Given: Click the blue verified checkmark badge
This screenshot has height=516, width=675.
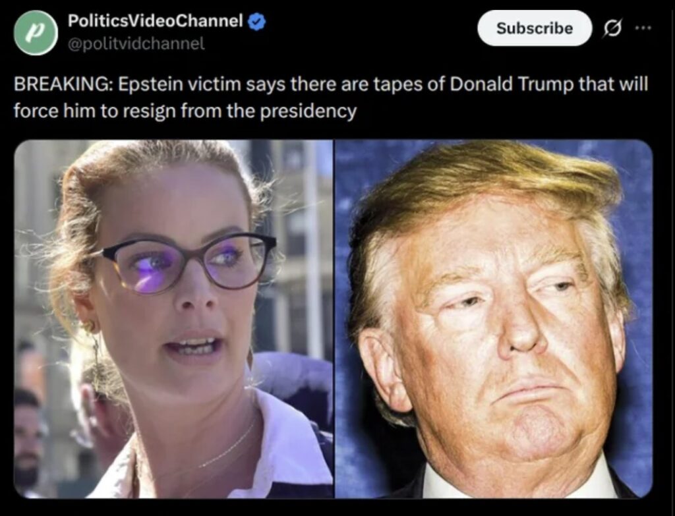Looking at the screenshot, I should tap(256, 22).
